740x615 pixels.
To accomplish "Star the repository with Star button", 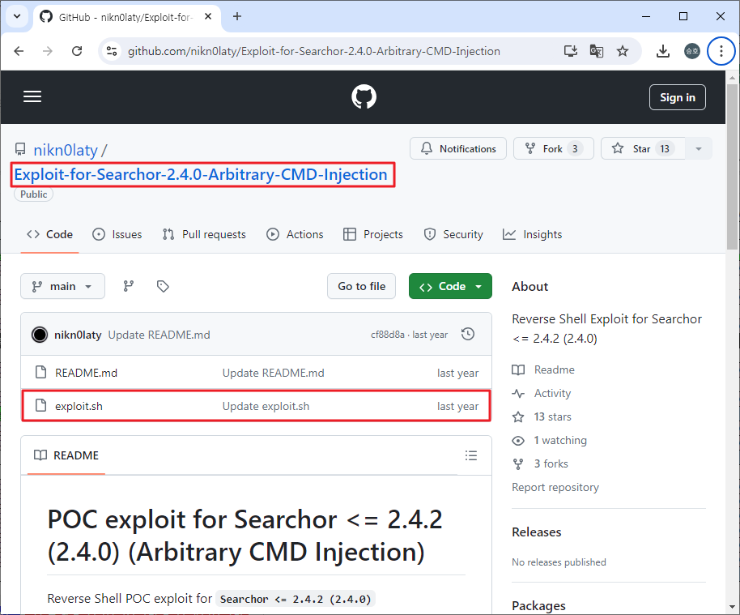I will (643, 149).
